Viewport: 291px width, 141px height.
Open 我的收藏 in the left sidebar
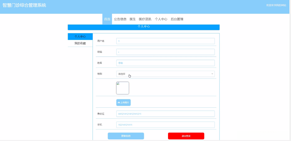[80, 43]
